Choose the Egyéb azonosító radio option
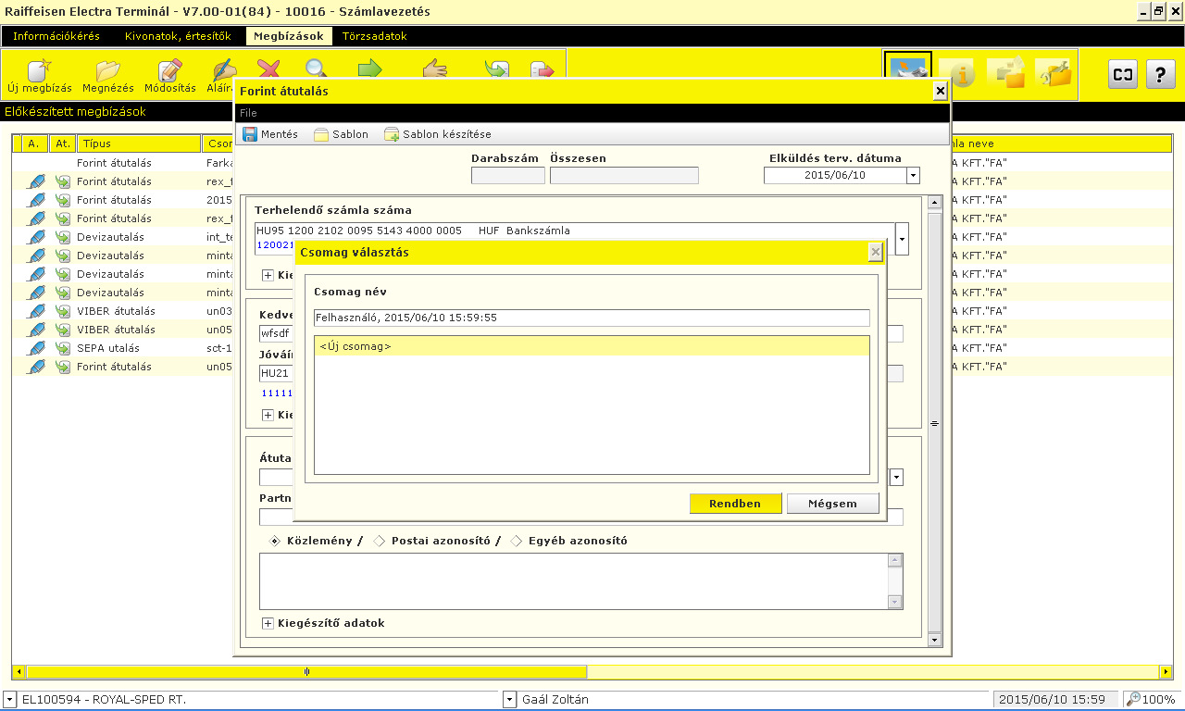Screen dimensions: 1185x711 pyautogui.click(x=516, y=541)
